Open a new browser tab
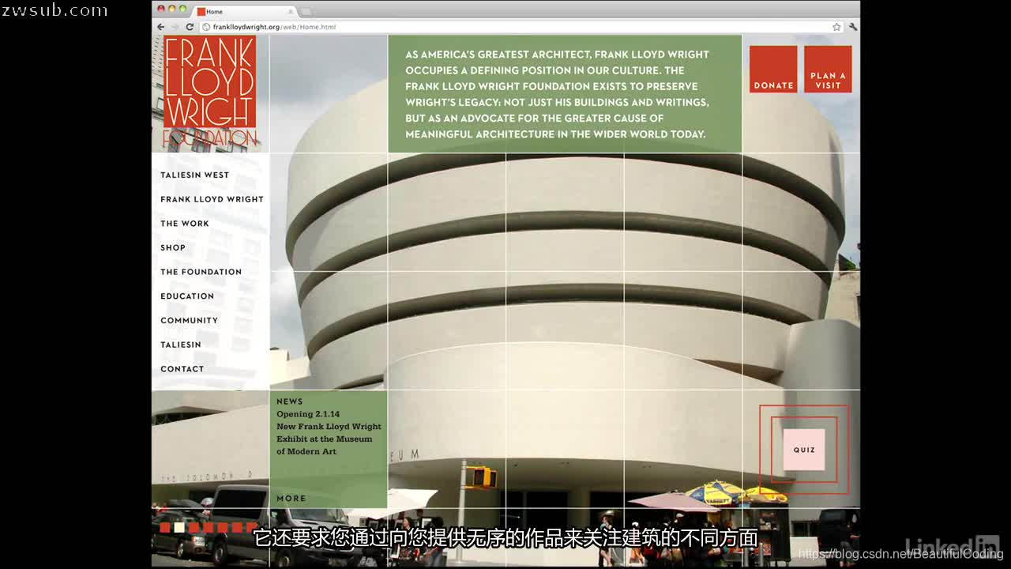1011x569 pixels. pos(306,12)
